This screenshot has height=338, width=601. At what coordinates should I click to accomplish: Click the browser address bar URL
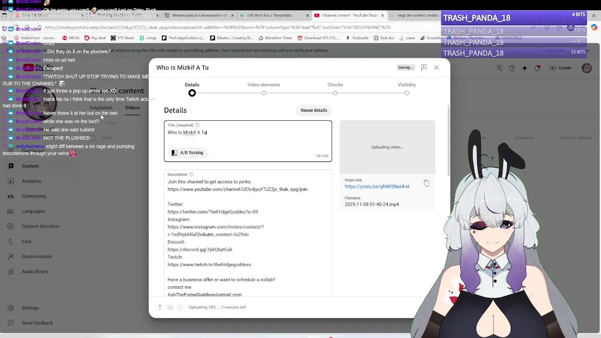217,27
